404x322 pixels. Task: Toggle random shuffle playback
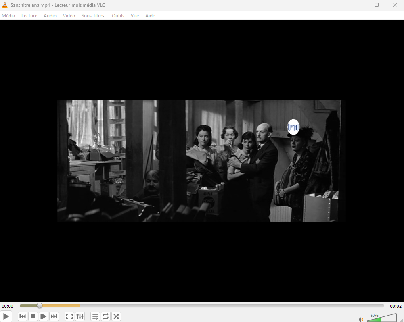[x=116, y=316]
